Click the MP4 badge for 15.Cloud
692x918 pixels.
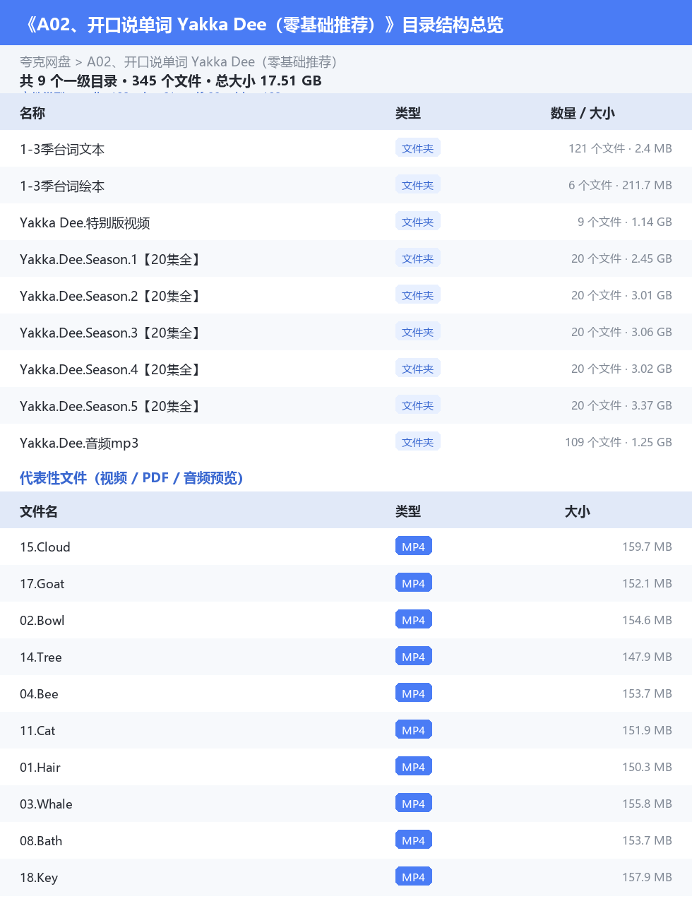pyautogui.click(x=414, y=546)
